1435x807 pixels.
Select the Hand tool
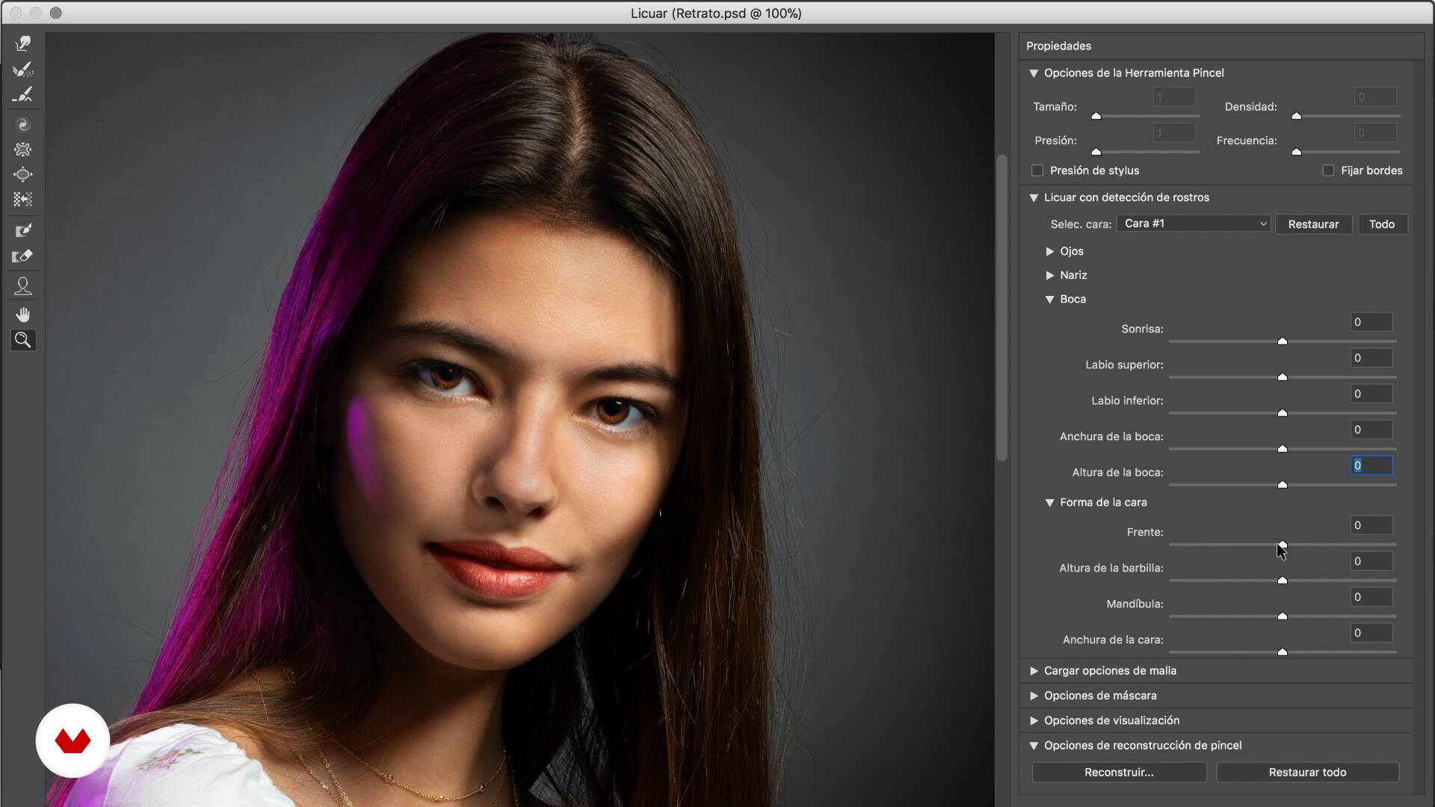pyautogui.click(x=23, y=315)
